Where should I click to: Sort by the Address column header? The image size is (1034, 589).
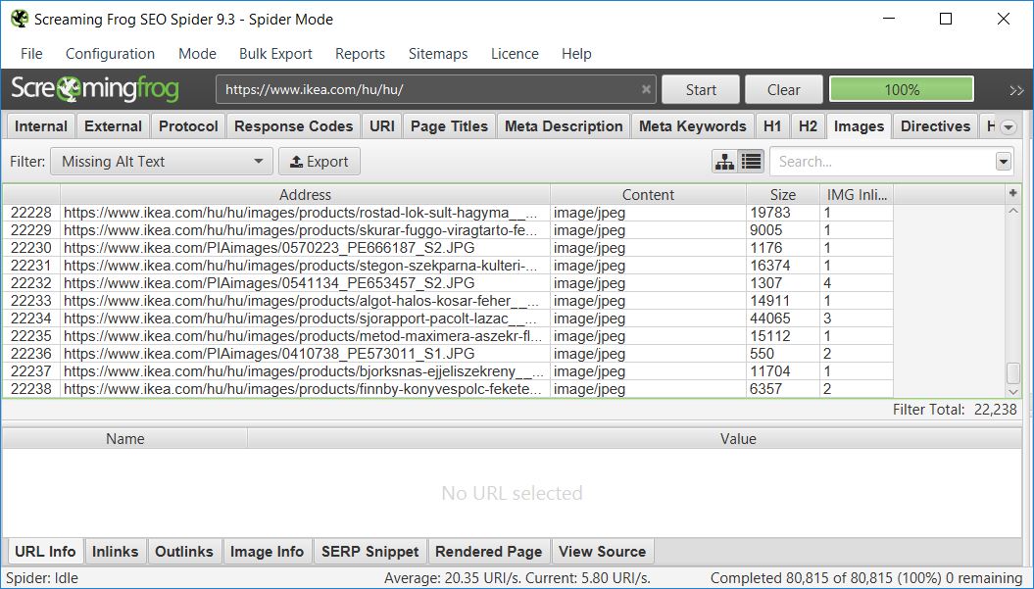point(306,195)
